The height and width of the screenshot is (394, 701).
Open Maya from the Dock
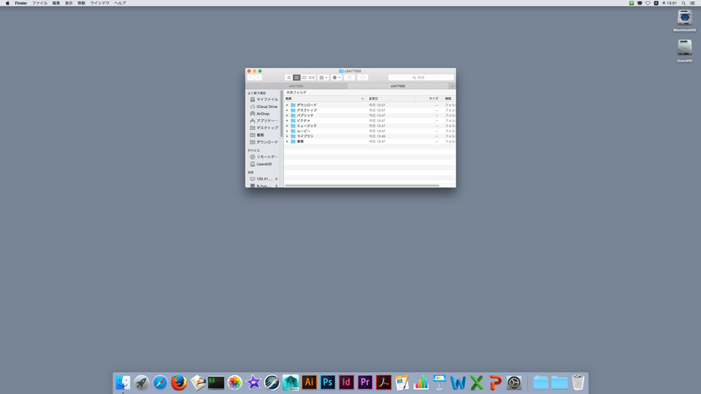click(x=291, y=383)
